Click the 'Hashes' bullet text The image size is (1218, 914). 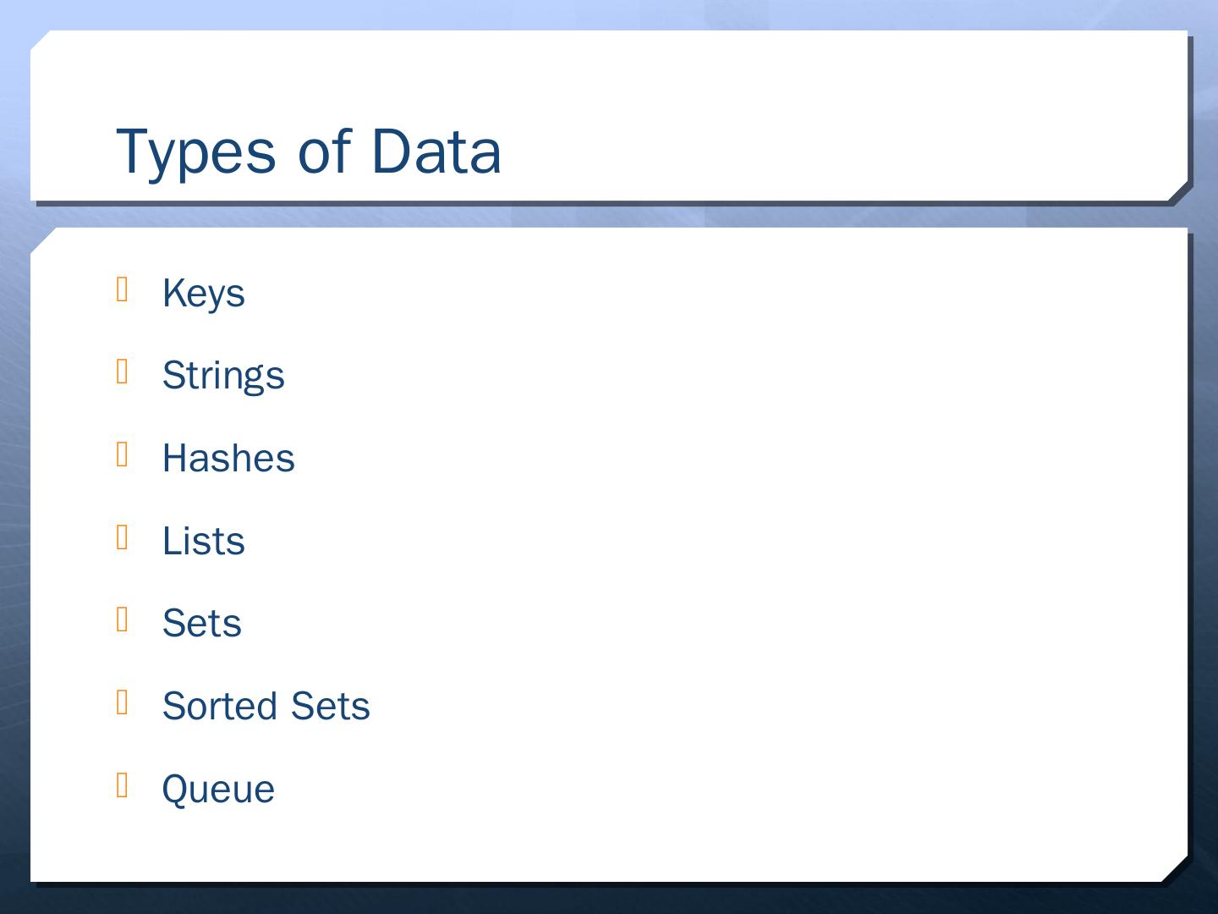coord(228,459)
